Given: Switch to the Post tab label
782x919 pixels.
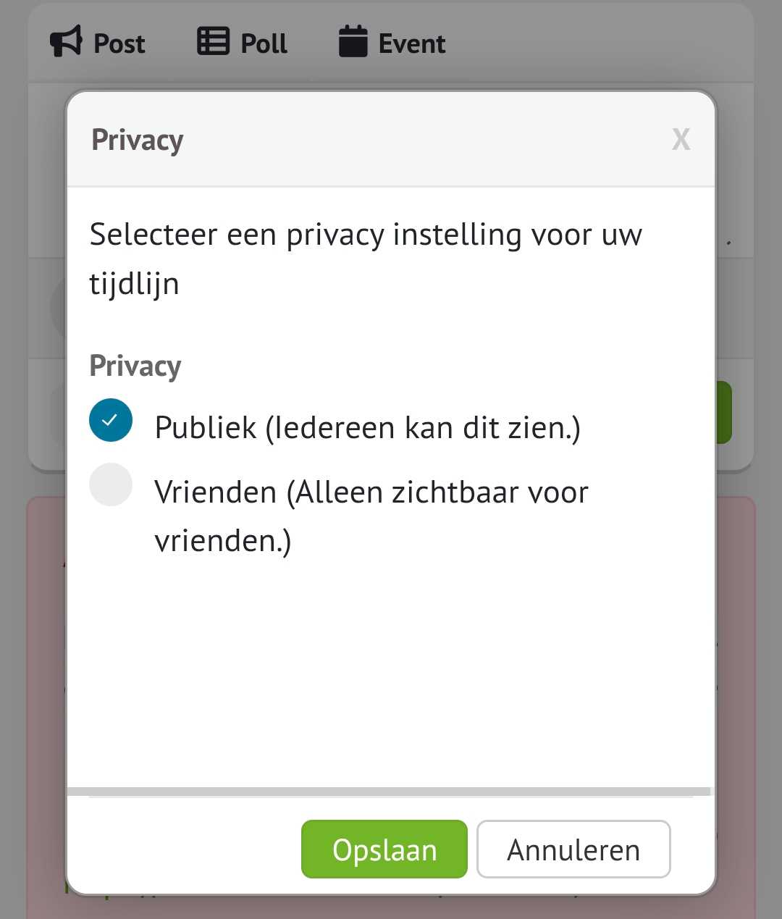Looking at the screenshot, I should pyautogui.click(x=119, y=43).
